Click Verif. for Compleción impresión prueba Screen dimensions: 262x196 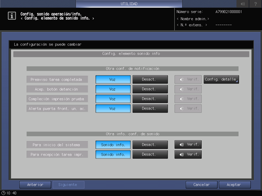pos(188,99)
